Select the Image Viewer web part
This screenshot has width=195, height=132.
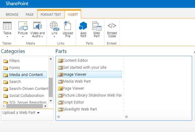click(89, 74)
